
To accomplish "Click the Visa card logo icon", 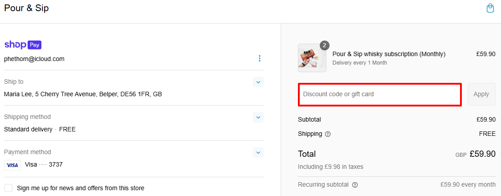I will (12, 165).
